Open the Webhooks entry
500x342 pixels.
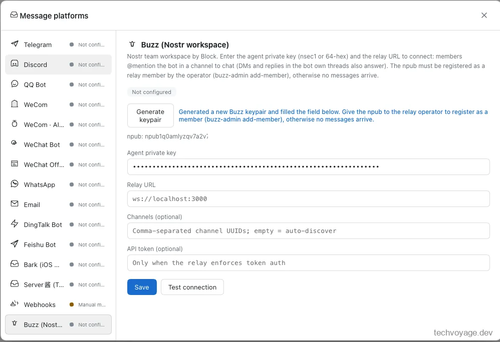(58, 305)
